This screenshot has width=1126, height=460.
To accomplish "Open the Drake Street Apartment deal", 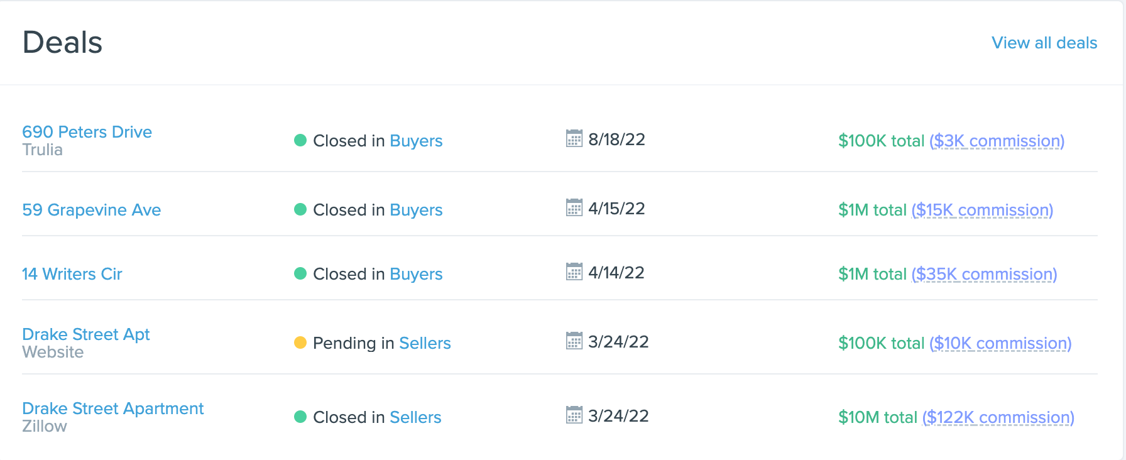I will click(112, 408).
